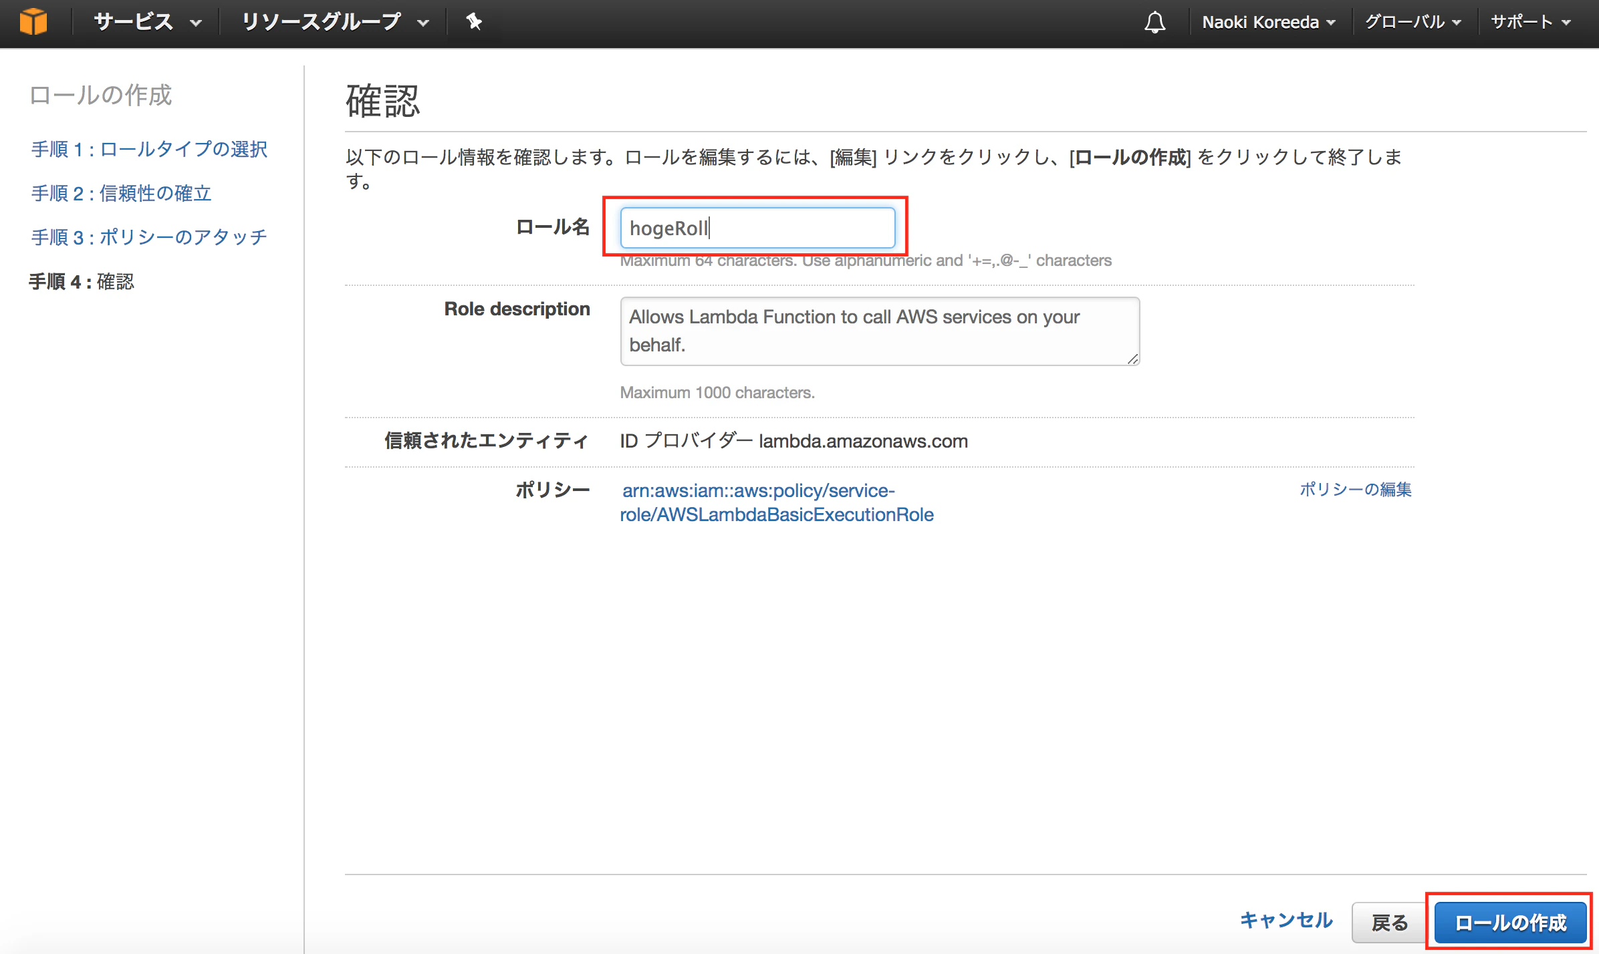Go to 手順 3: ポリシーのアタッチ

(149, 237)
